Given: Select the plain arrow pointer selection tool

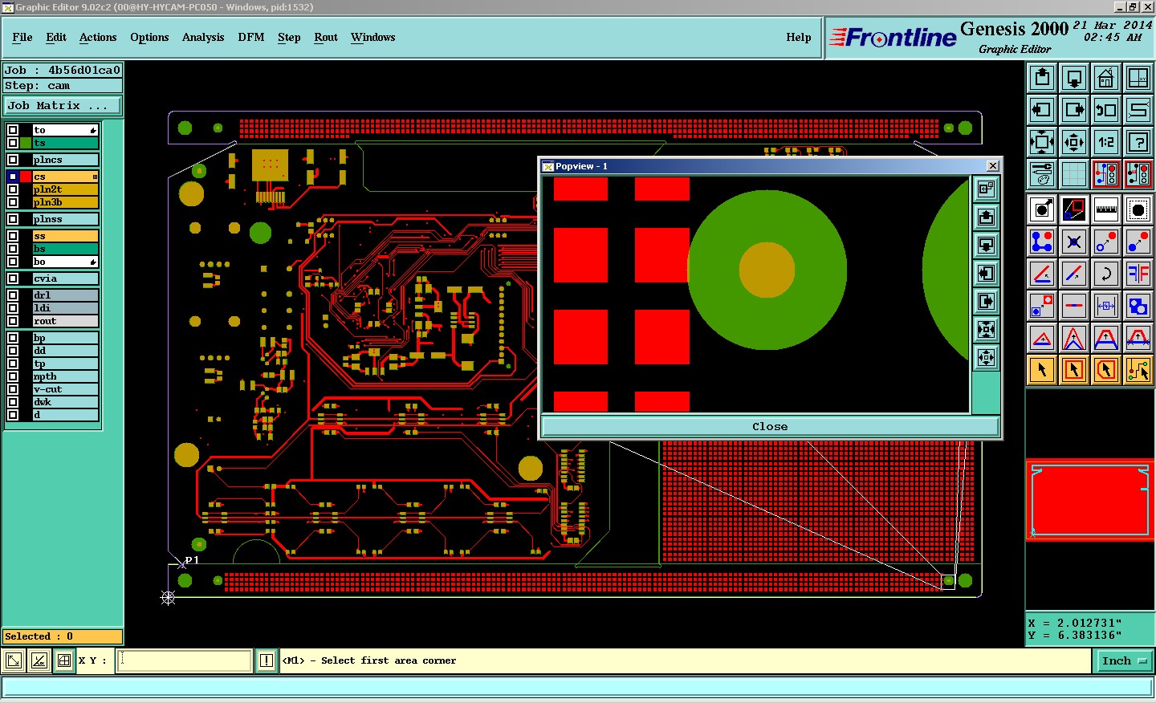Looking at the screenshot, I should [x=1042, y=370].
